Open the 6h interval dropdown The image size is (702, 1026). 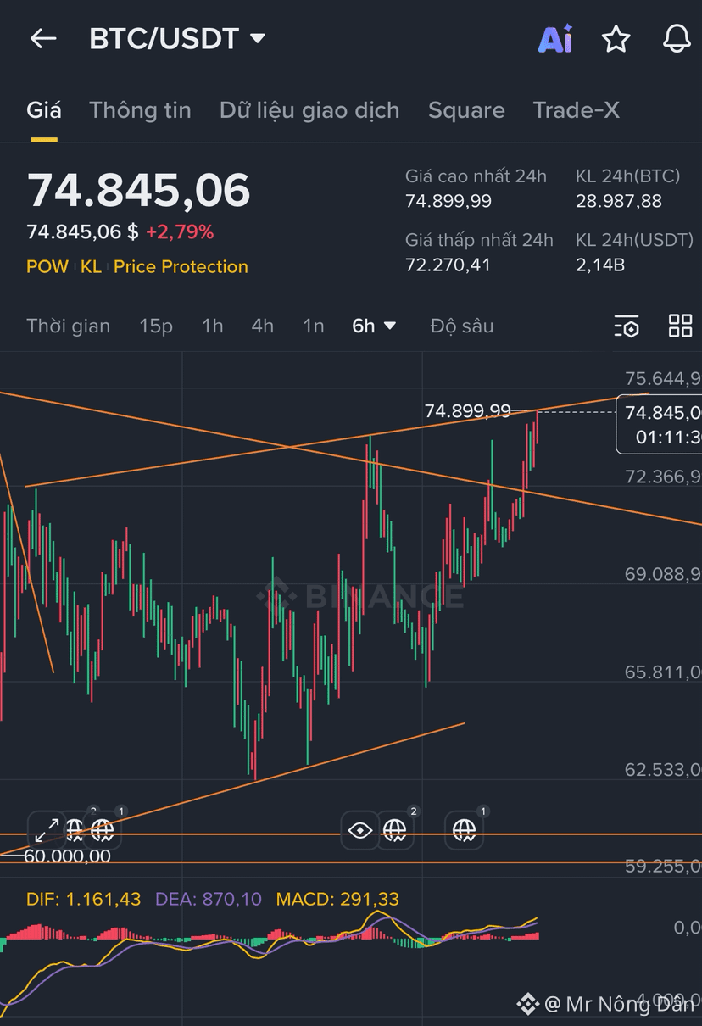[375, 326]
